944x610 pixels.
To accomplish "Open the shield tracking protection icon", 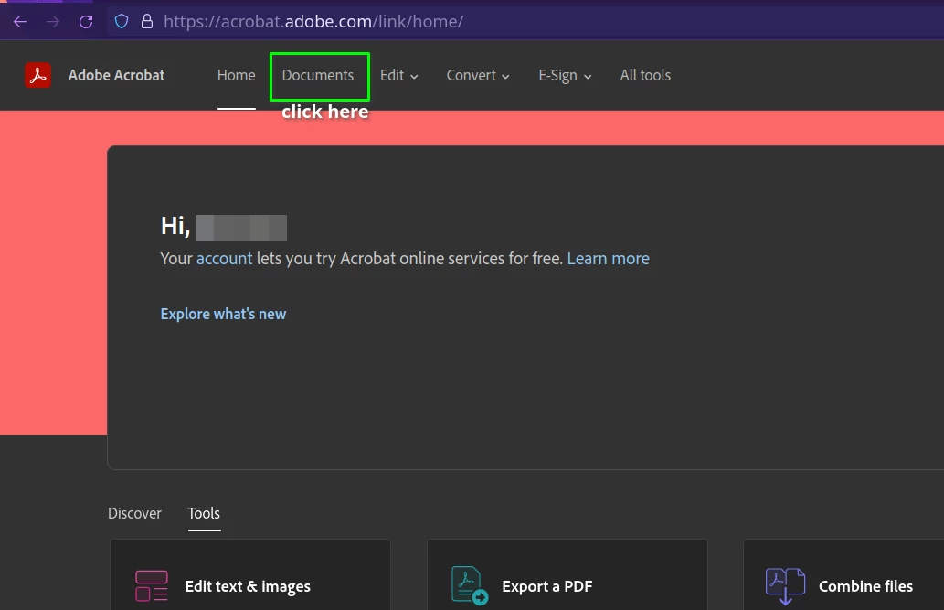I will (x=122, y=22).
